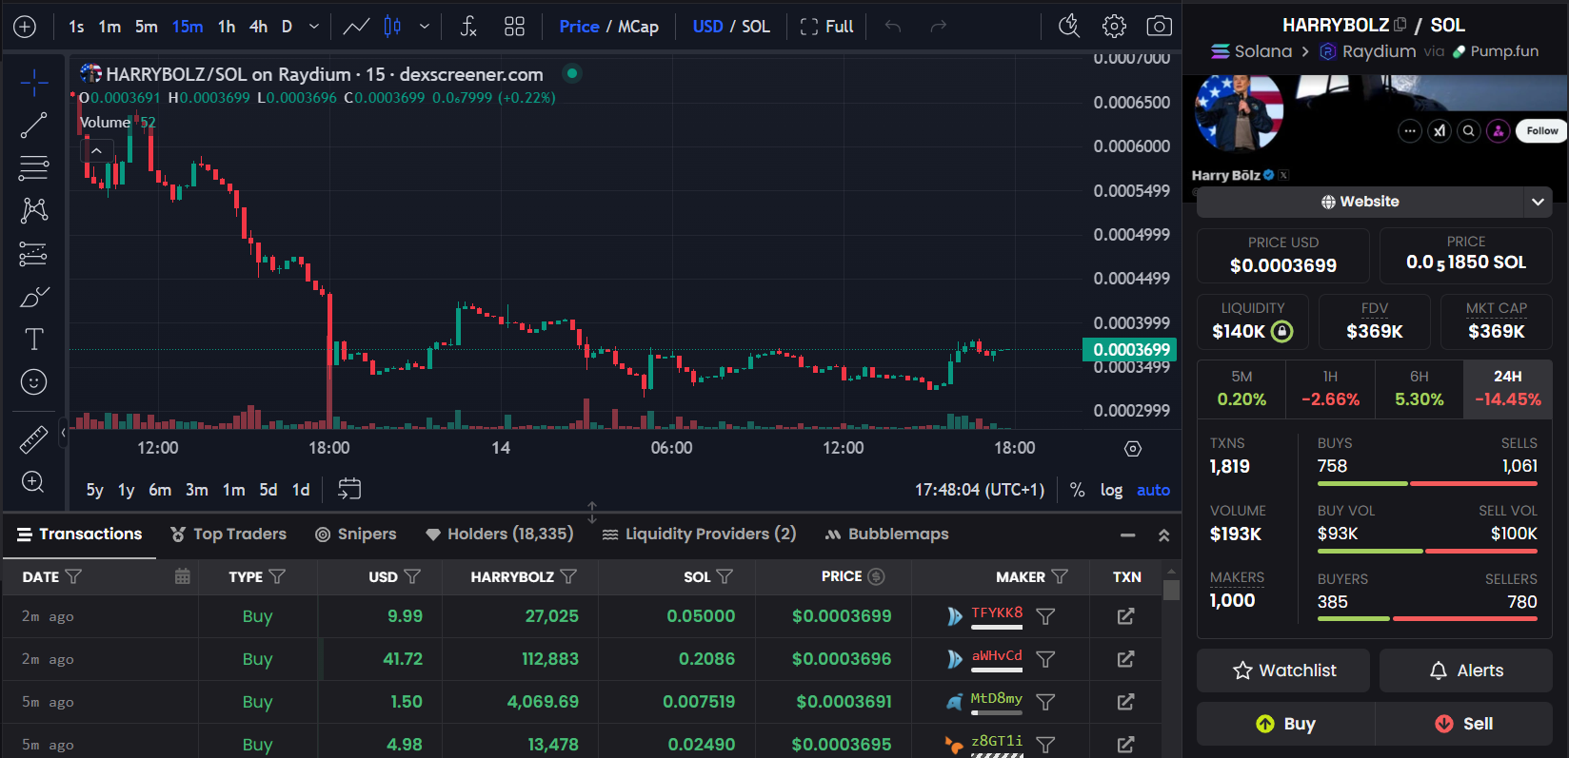The image size is (1569, 758).
Task: Add token to Watchlist
Action: pos(1283,671)
